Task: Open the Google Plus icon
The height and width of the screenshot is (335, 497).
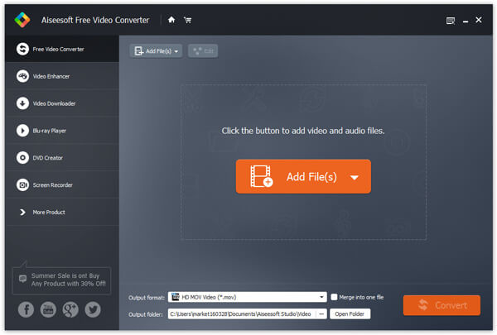Action: tap(70, 309)
